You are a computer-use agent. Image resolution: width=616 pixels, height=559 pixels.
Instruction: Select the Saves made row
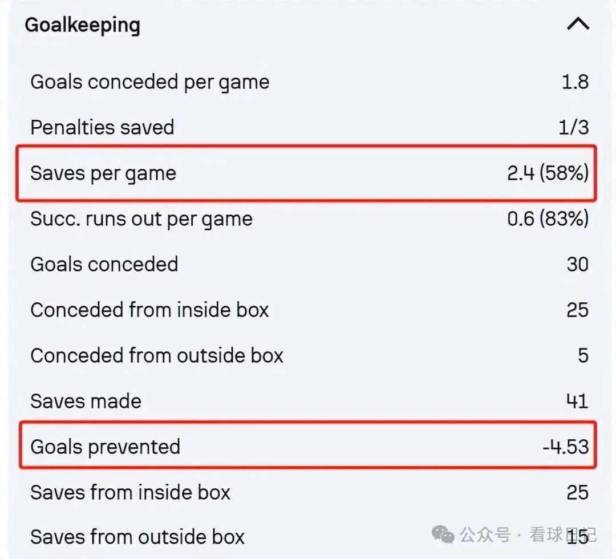click(x=309, y=401)
